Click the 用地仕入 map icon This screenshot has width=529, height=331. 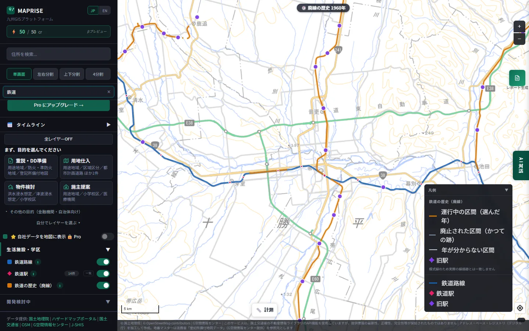coord(66,161)
